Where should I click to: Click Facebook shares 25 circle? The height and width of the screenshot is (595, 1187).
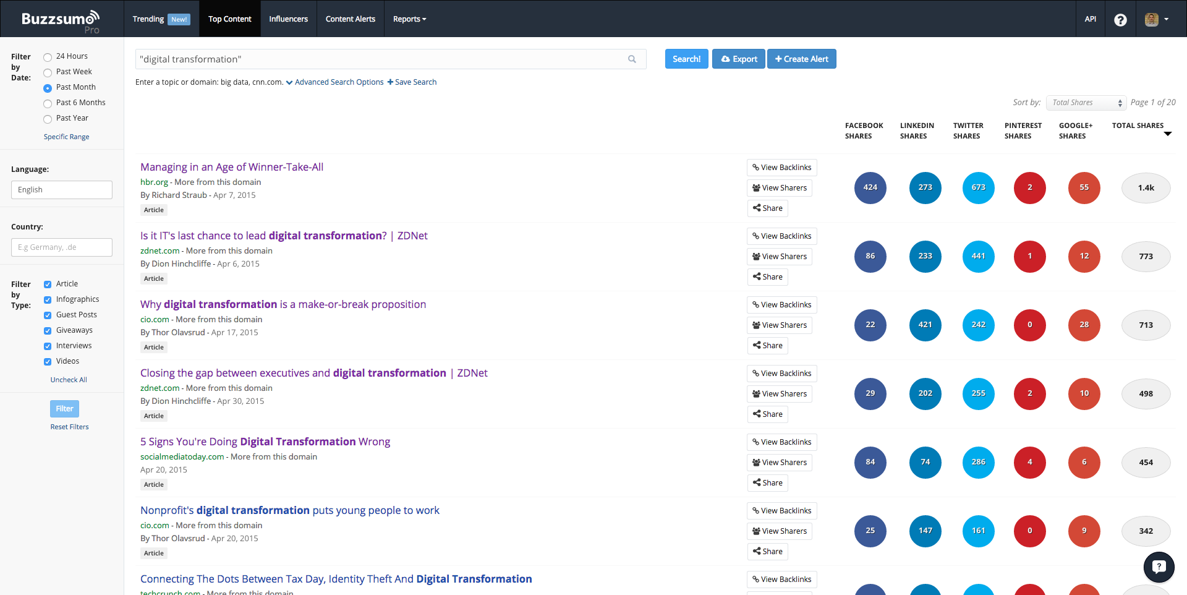coord(870,531)
